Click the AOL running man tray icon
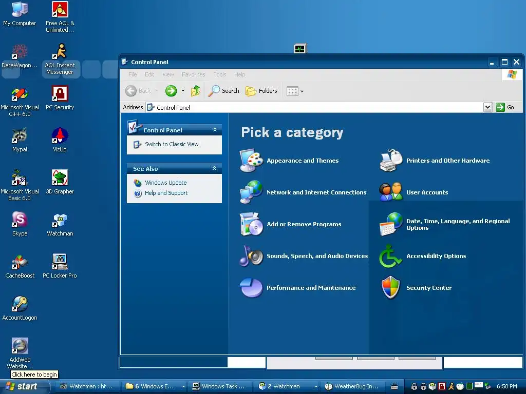The width and height of the screenshot is (526, 394). 451,386
